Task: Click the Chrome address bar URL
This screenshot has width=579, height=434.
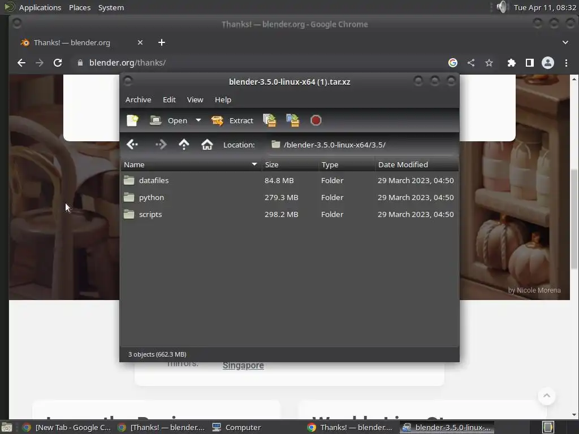Action: point(127,63)
